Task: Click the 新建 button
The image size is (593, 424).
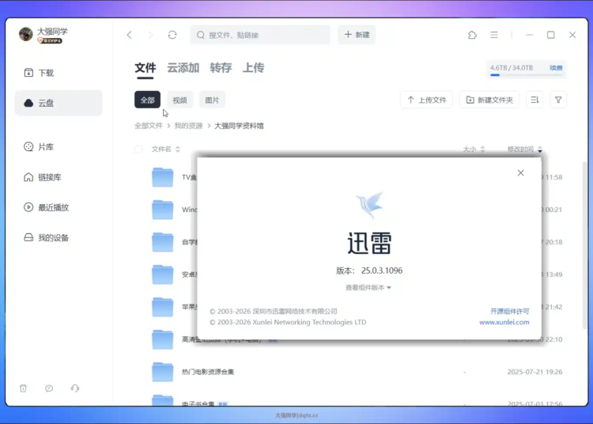Action: click(x=357, y=35)
